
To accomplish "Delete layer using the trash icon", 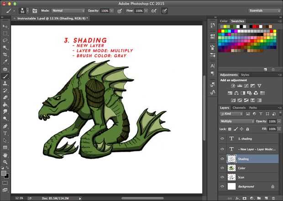I will [x=273, y=198].
